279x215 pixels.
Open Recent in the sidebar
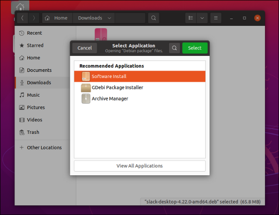34,33
